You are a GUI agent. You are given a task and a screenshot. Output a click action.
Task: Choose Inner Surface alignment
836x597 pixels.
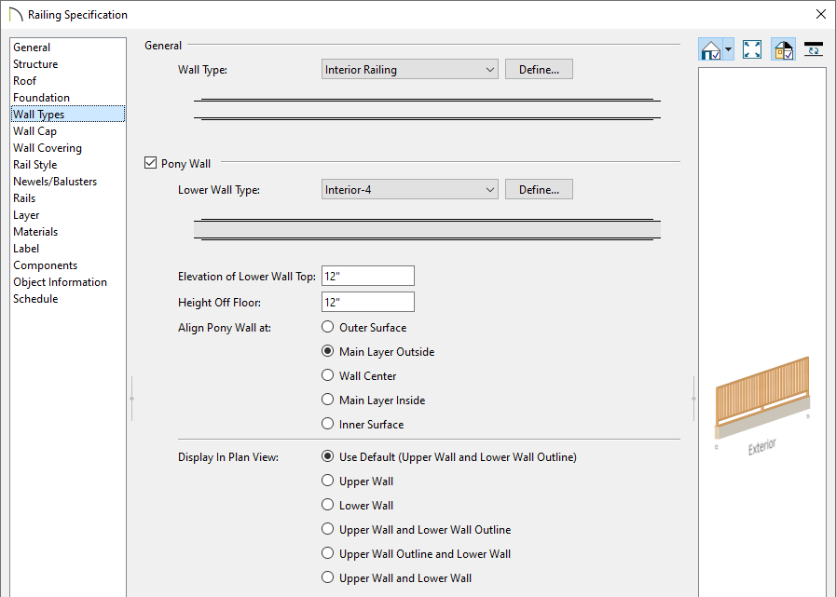(x=327, y=424)
